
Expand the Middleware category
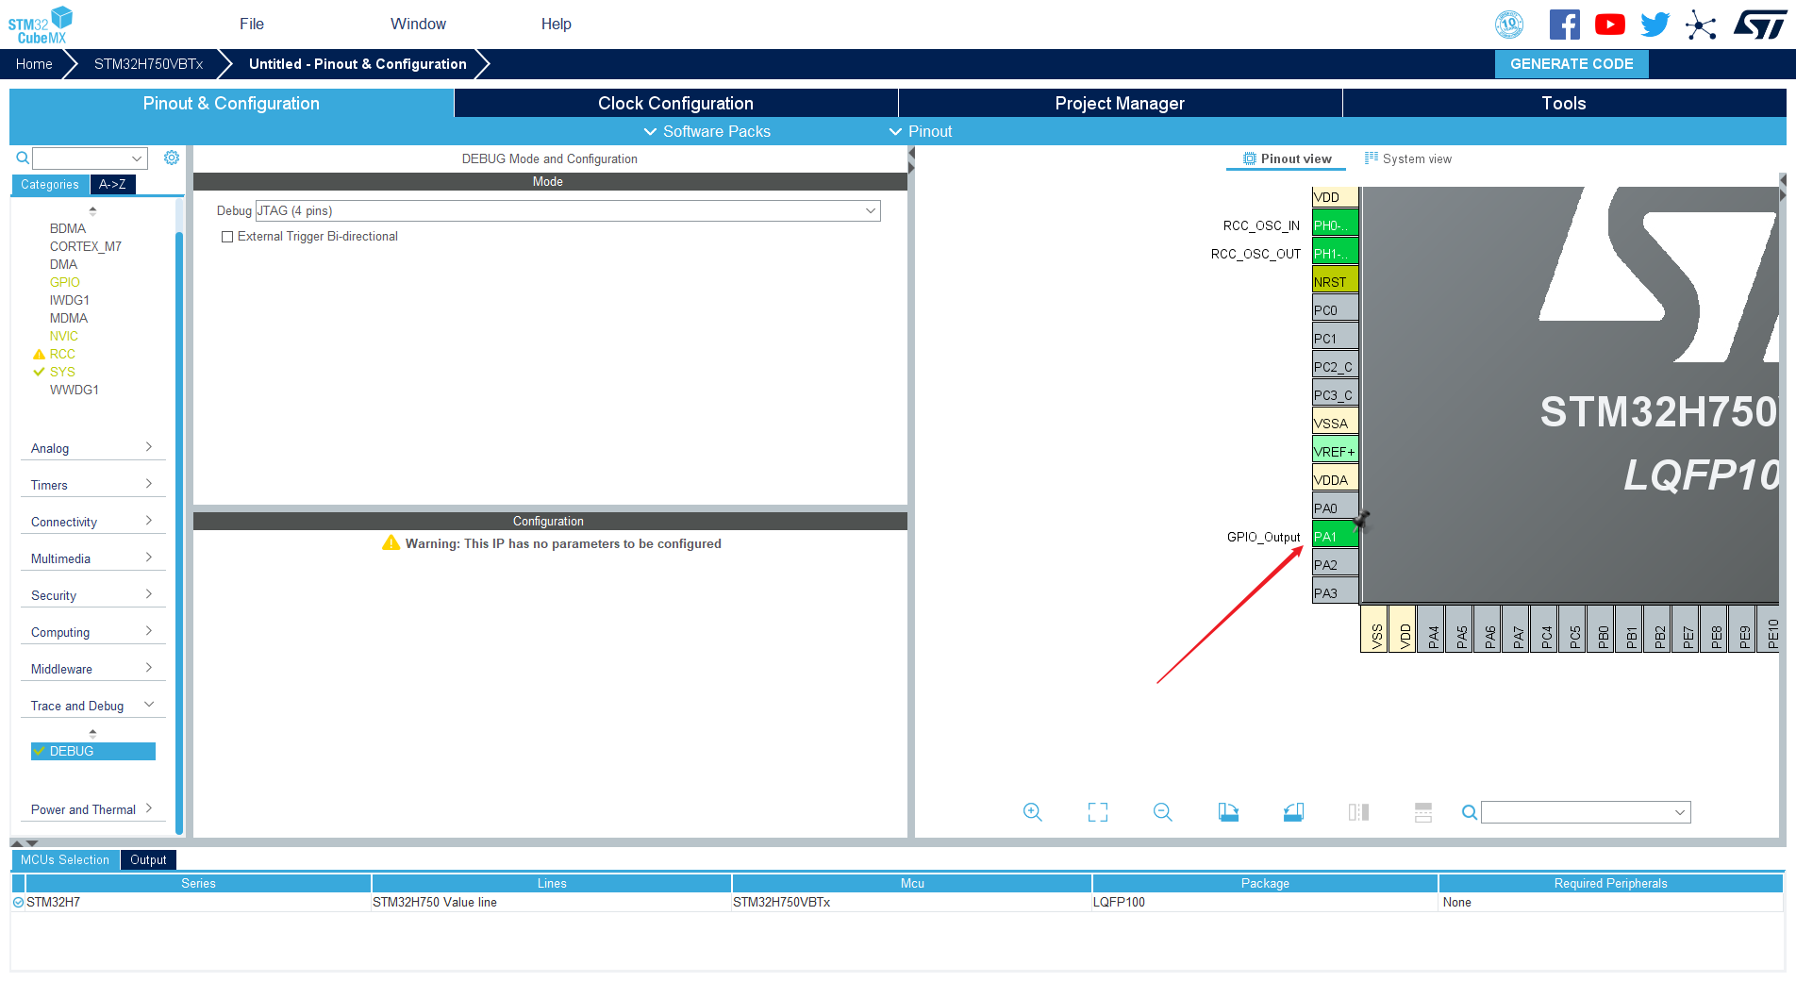tap(92, 669)
